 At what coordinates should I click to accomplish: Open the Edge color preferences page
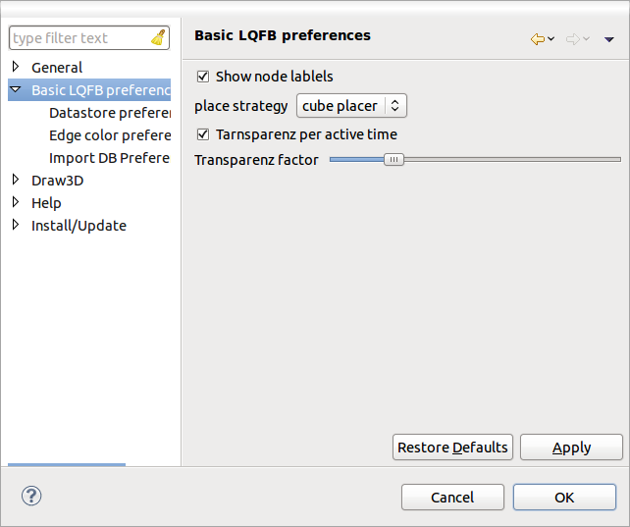click(109, 135)
